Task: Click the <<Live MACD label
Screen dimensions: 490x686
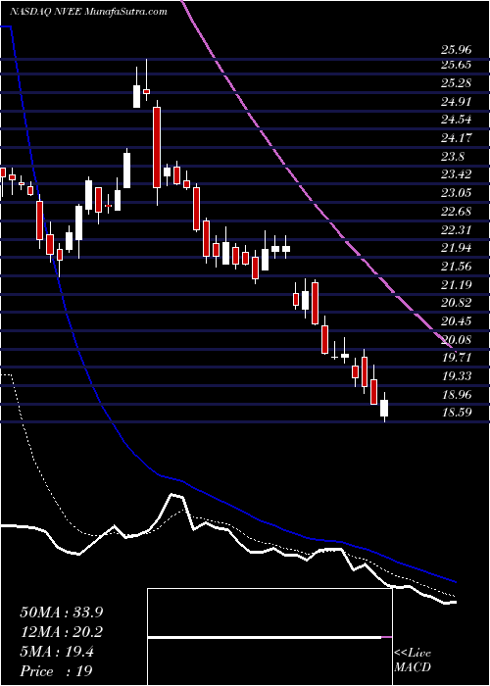Action: [x=413, y=661]
